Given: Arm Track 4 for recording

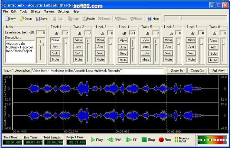Looking at the screenshot, I should click(x=123, y=47).
